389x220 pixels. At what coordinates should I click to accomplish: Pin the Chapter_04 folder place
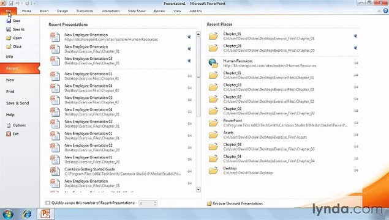point(356,159)
